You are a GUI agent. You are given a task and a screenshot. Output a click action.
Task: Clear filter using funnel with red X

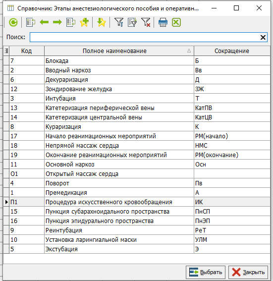point(146,22)
